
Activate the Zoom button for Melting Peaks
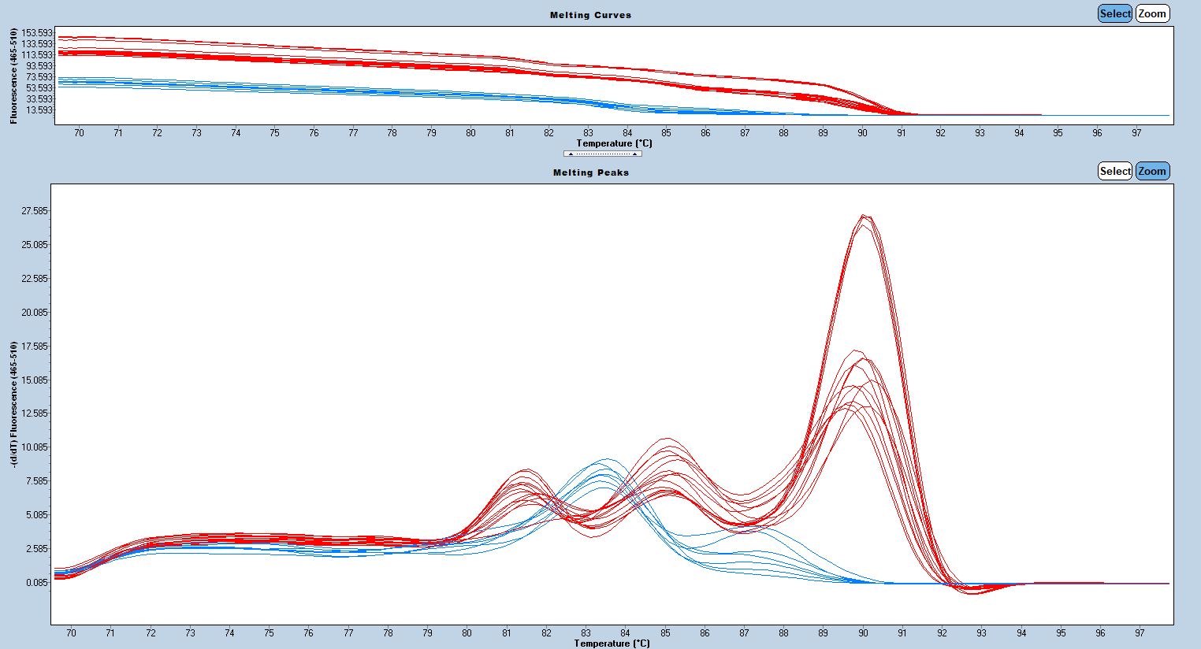coord(1151,171)
